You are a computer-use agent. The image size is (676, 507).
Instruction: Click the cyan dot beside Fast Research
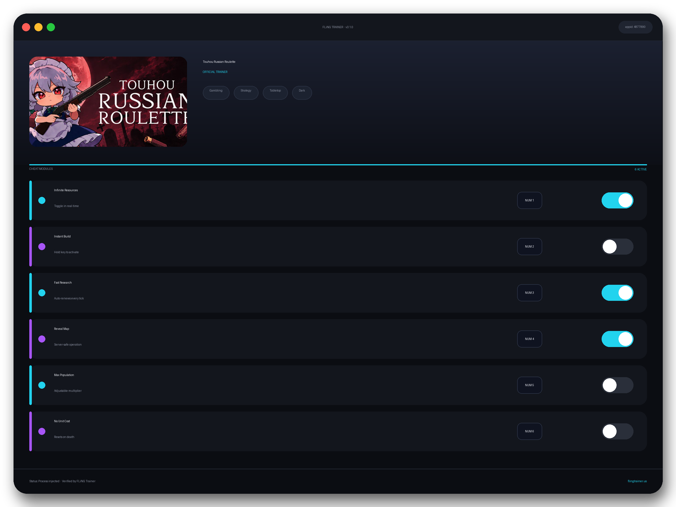[42, 293]
